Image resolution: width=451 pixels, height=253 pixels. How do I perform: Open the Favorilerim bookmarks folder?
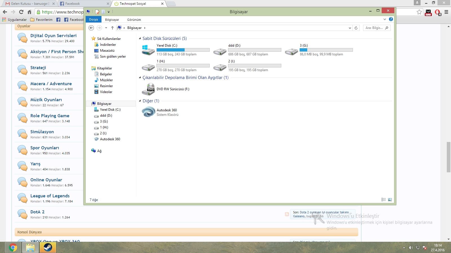pyautogui.click(x=41, y=20)
